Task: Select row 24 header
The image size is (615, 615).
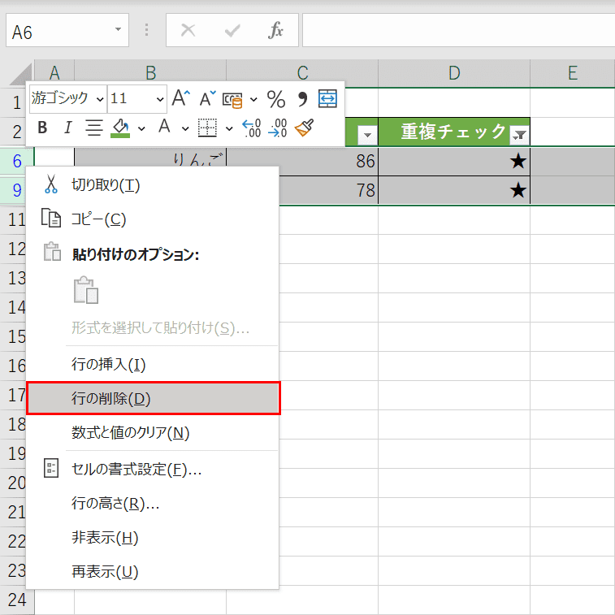Action: point(17,600)
